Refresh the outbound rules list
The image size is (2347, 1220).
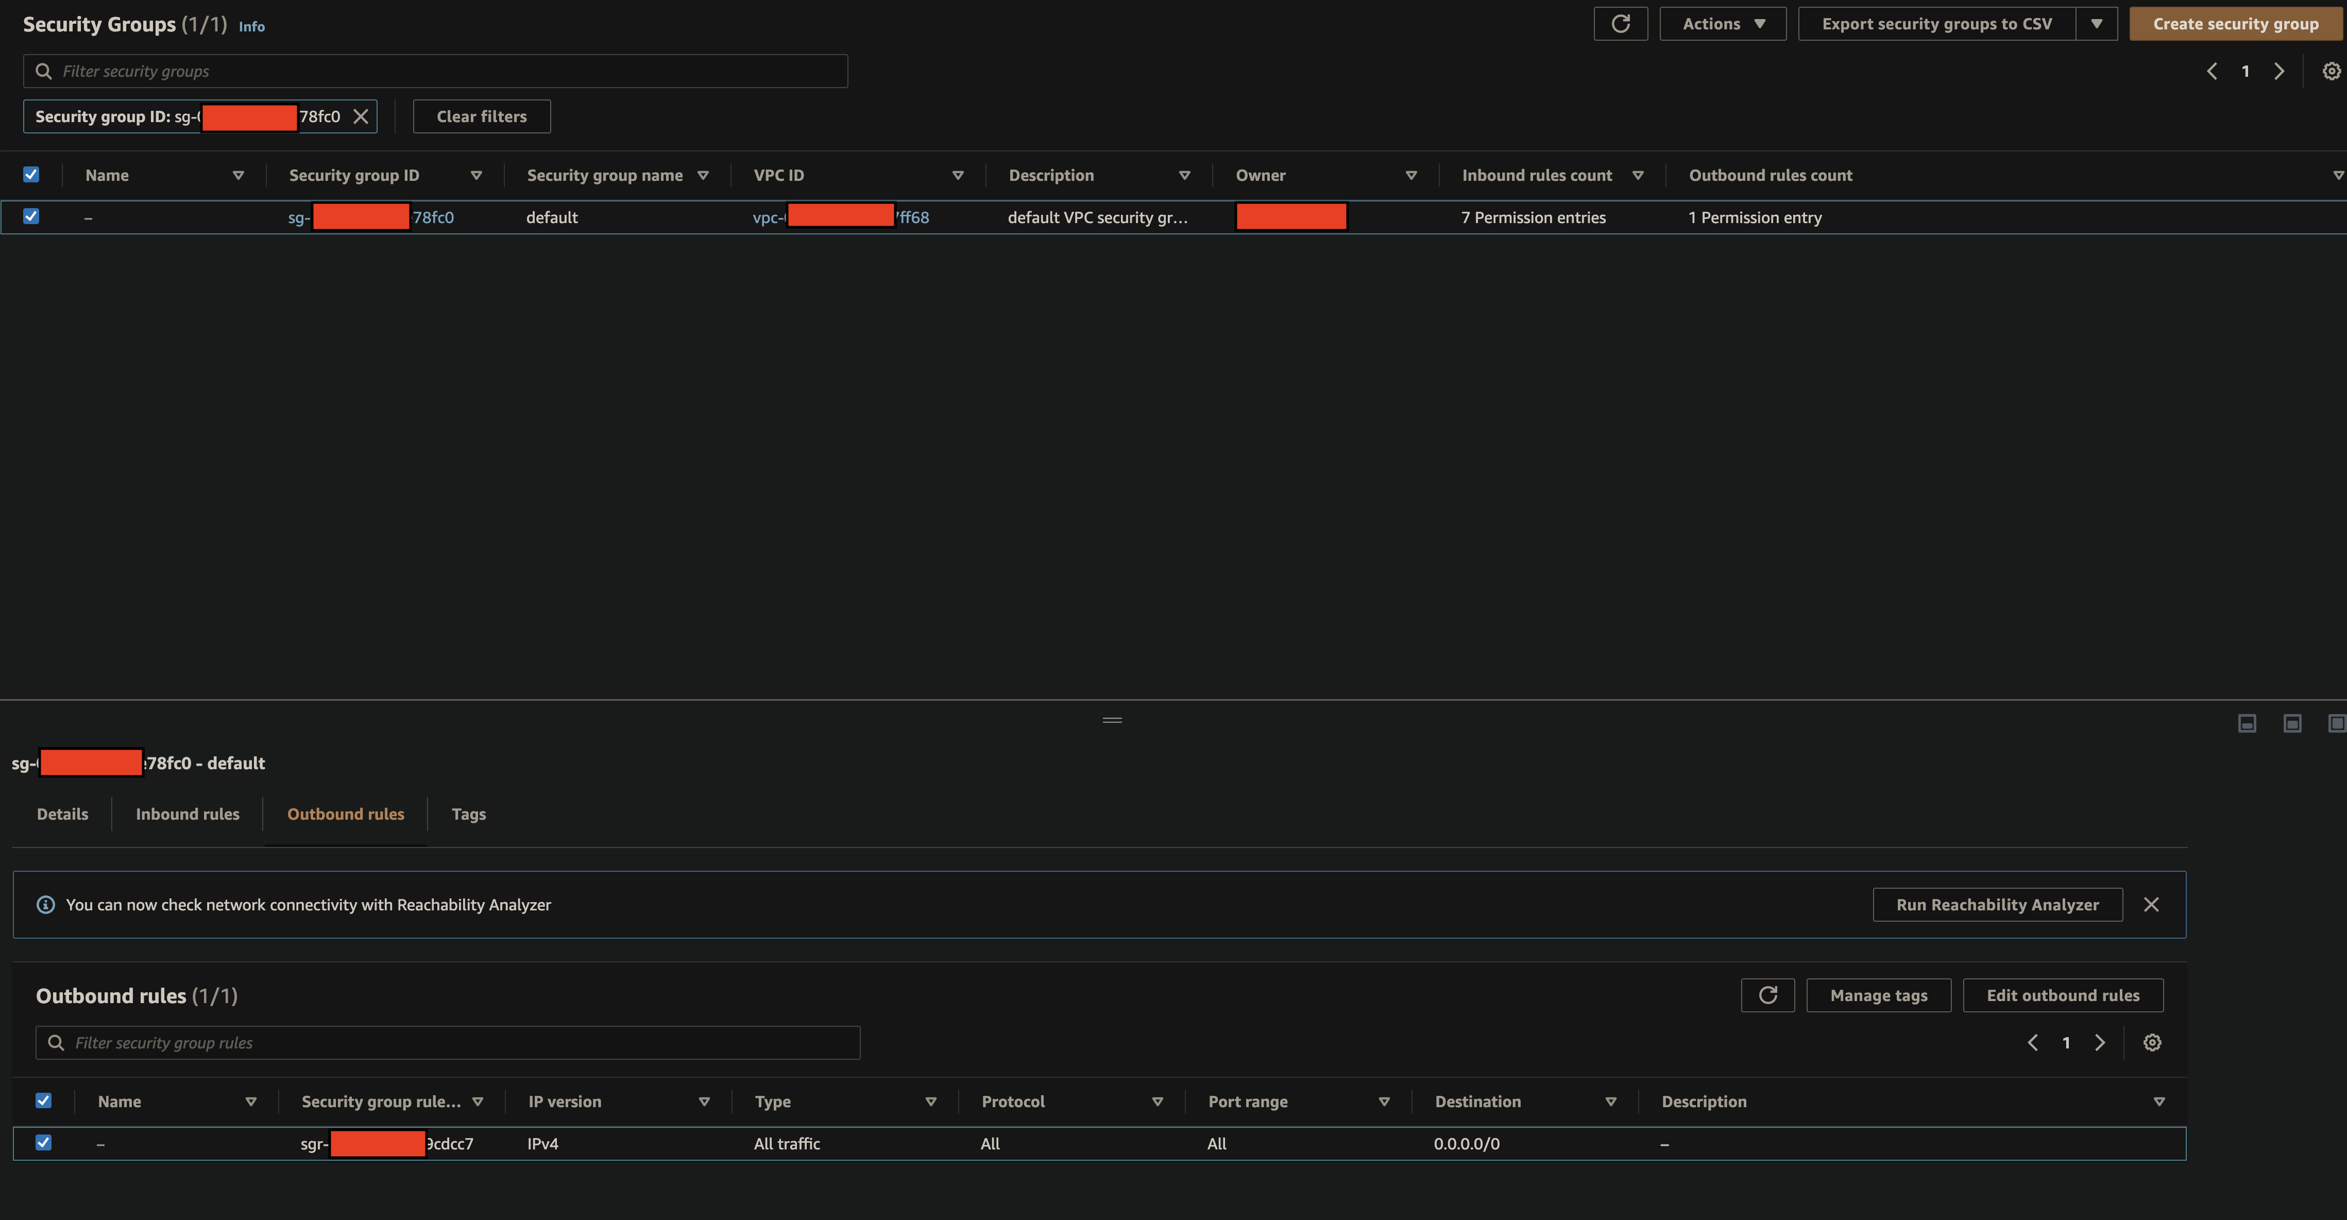coord(1767,995)
